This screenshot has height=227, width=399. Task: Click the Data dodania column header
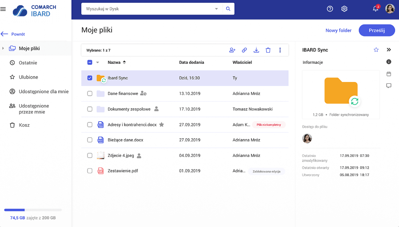[192, 63]
